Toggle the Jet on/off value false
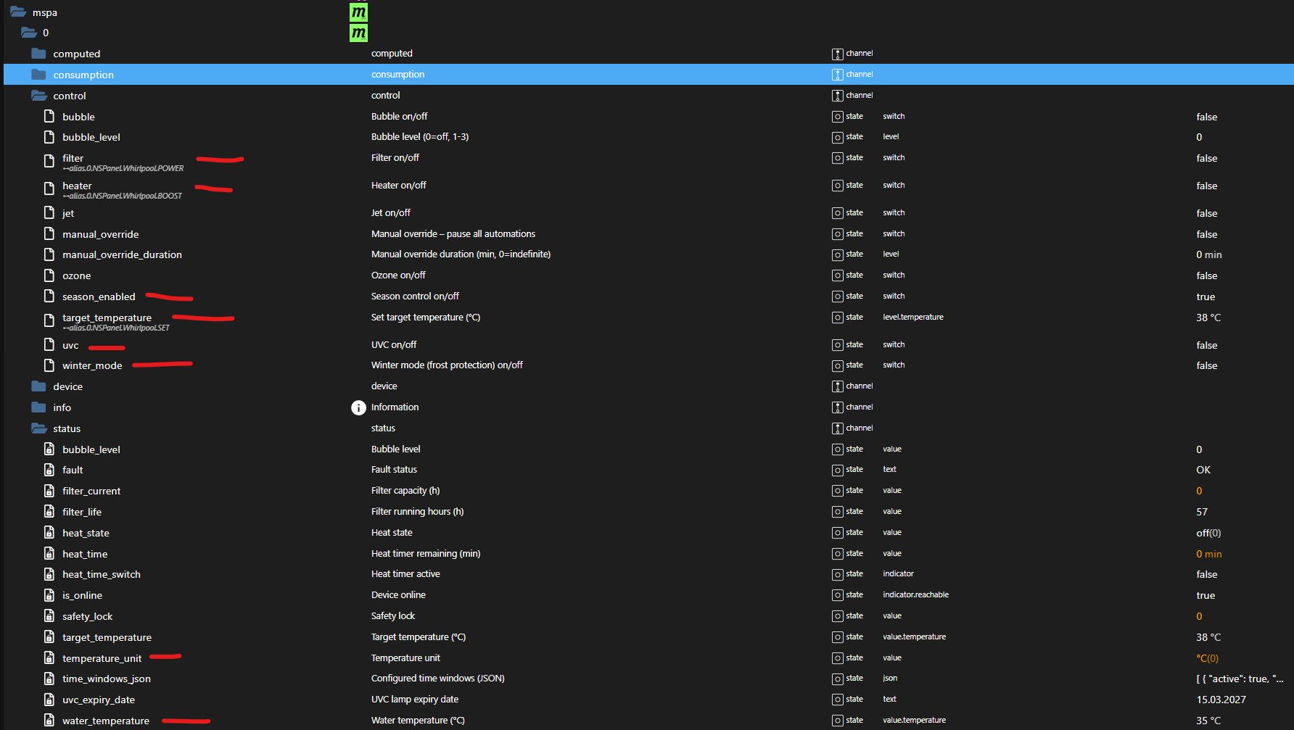This screenshot has width=1294, height=730. click(1206, 213)
